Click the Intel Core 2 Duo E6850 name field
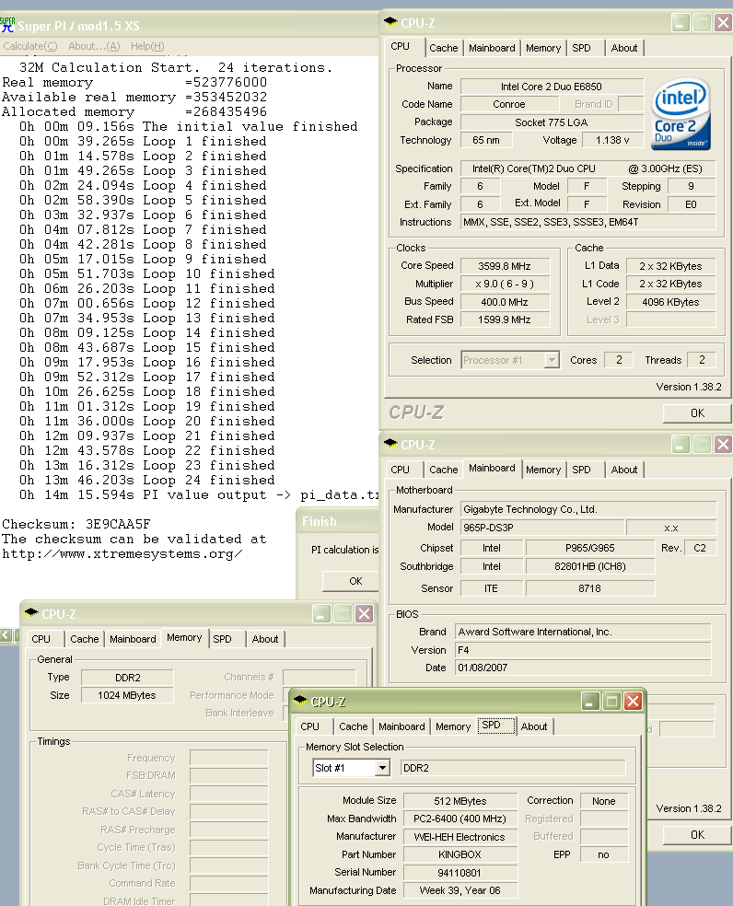 click(x=552, y=87)
